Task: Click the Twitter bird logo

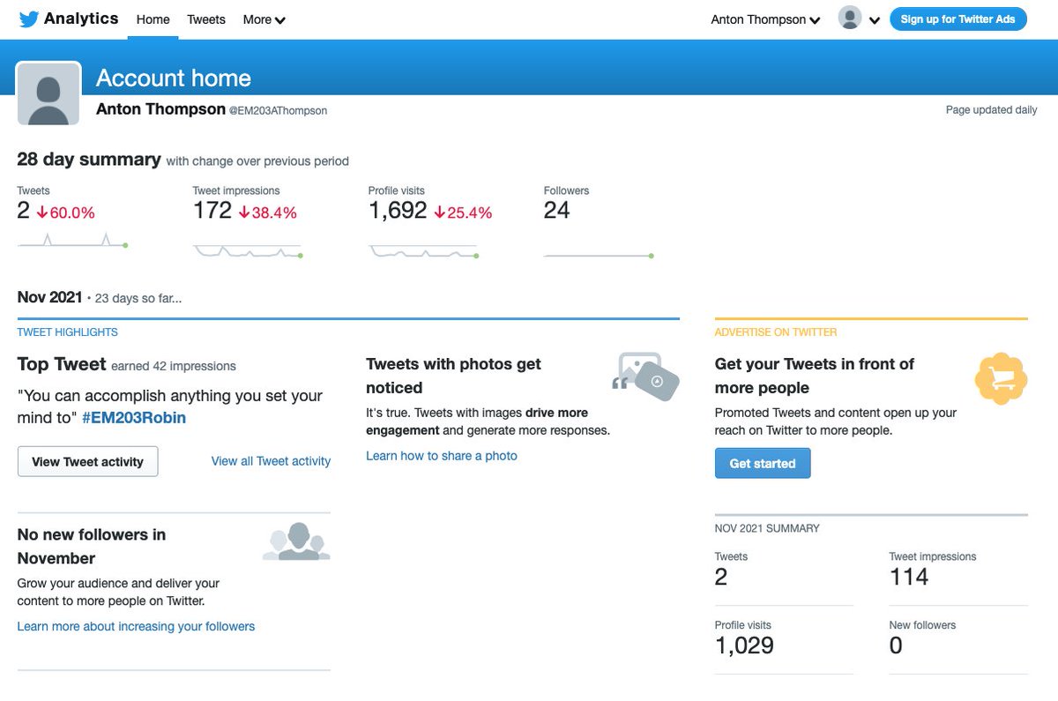Action: (x=29, y=19)
